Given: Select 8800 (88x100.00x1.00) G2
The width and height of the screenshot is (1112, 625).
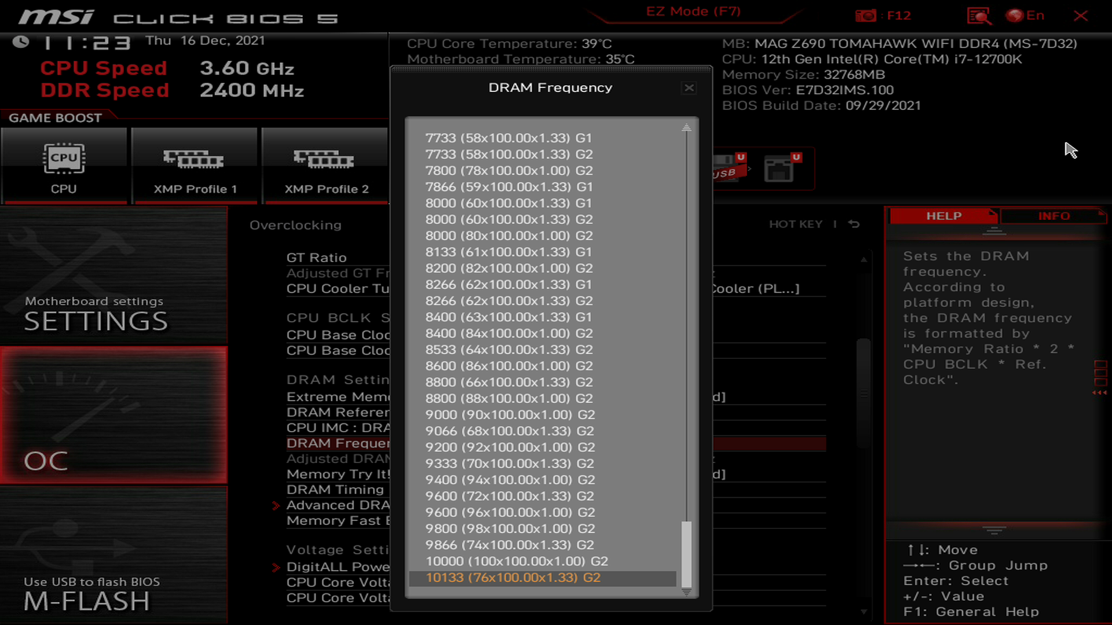Looking at the screenshot, I should click(509, 398).
